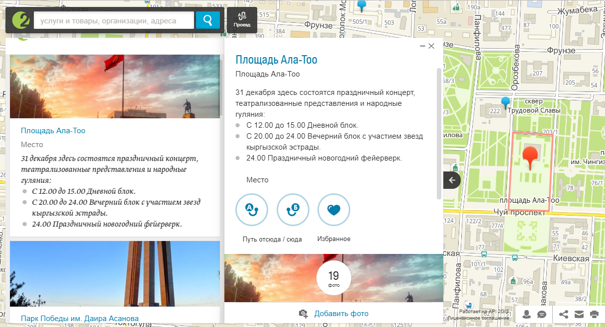Image resolution: width=605 pixels, height=327 pixels.
Task: Click the blue pin near сквер Трудовой Славы
Action: (x=506, y=103)
